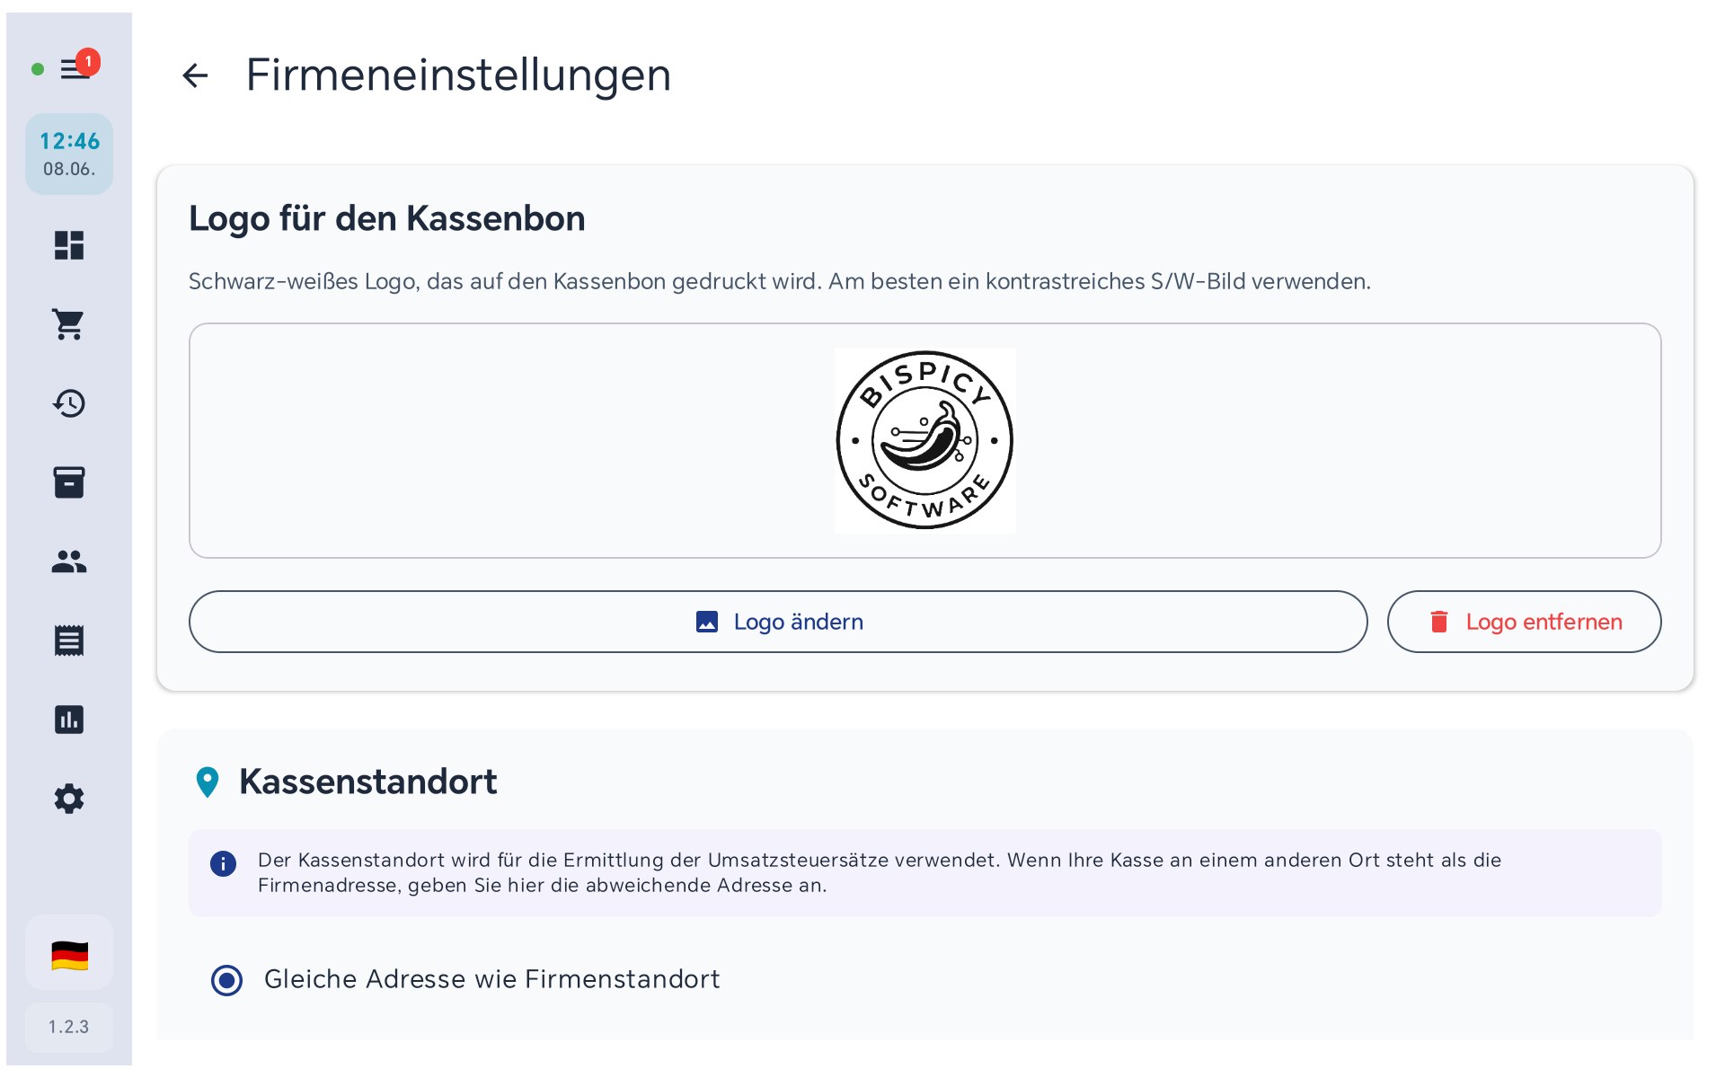Open the statistics bar chart icon

[69, 720]
